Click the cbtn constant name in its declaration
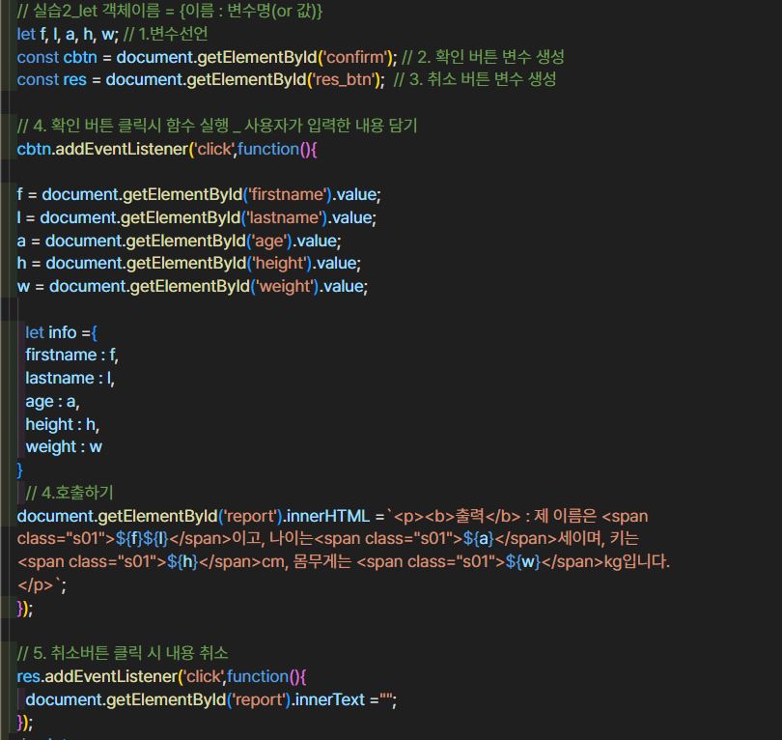This screenshot has width=782, height=740. 87,57
